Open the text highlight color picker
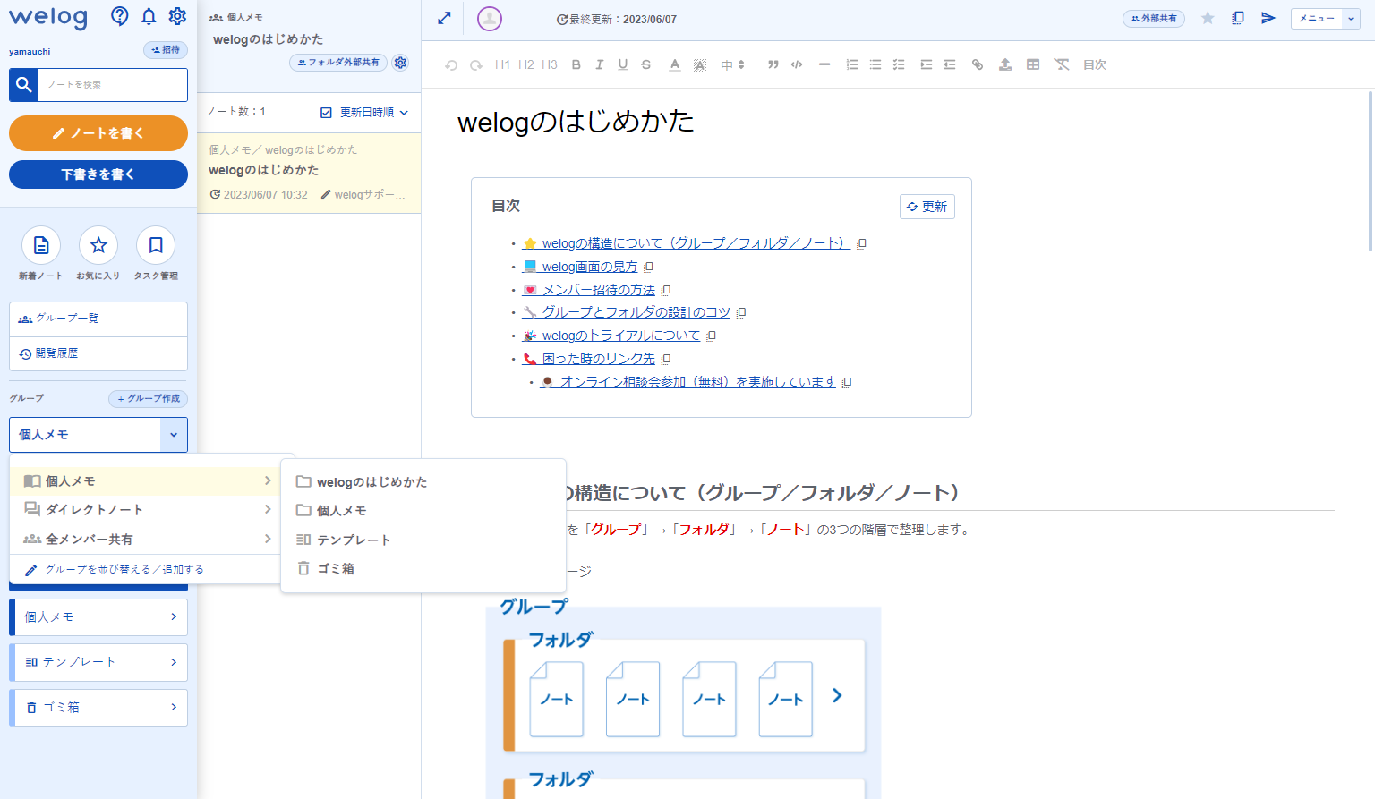The height and width of the screenshot is (799, 1375). [x=700, y=64]
